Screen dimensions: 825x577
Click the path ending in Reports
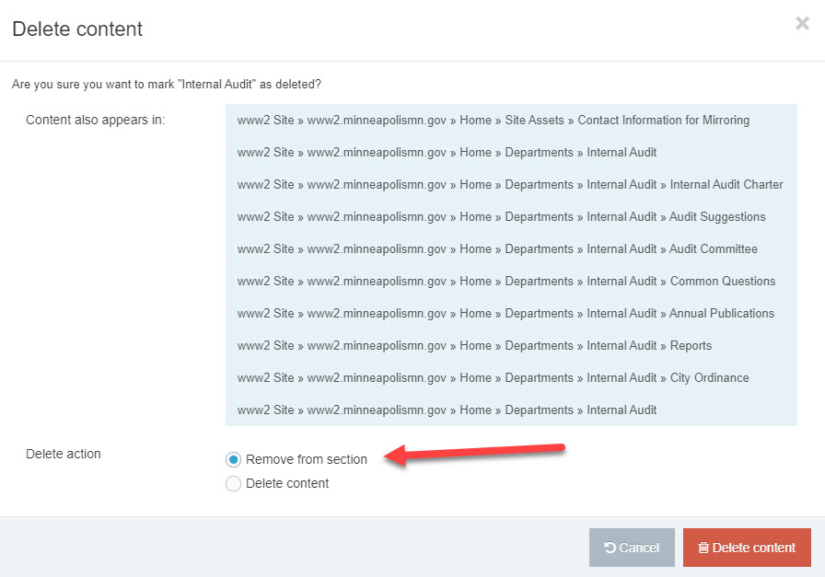click(474, 346)
